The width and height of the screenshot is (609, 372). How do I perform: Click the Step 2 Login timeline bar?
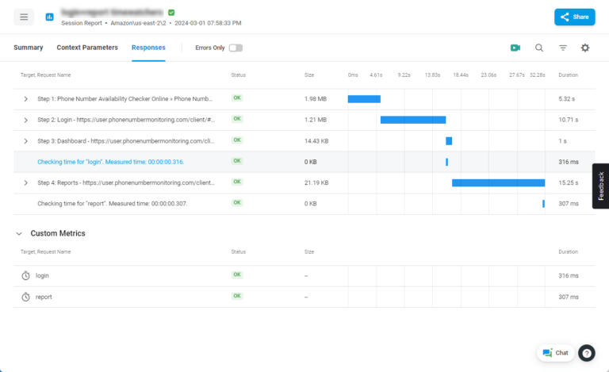(x=413, y=120)
